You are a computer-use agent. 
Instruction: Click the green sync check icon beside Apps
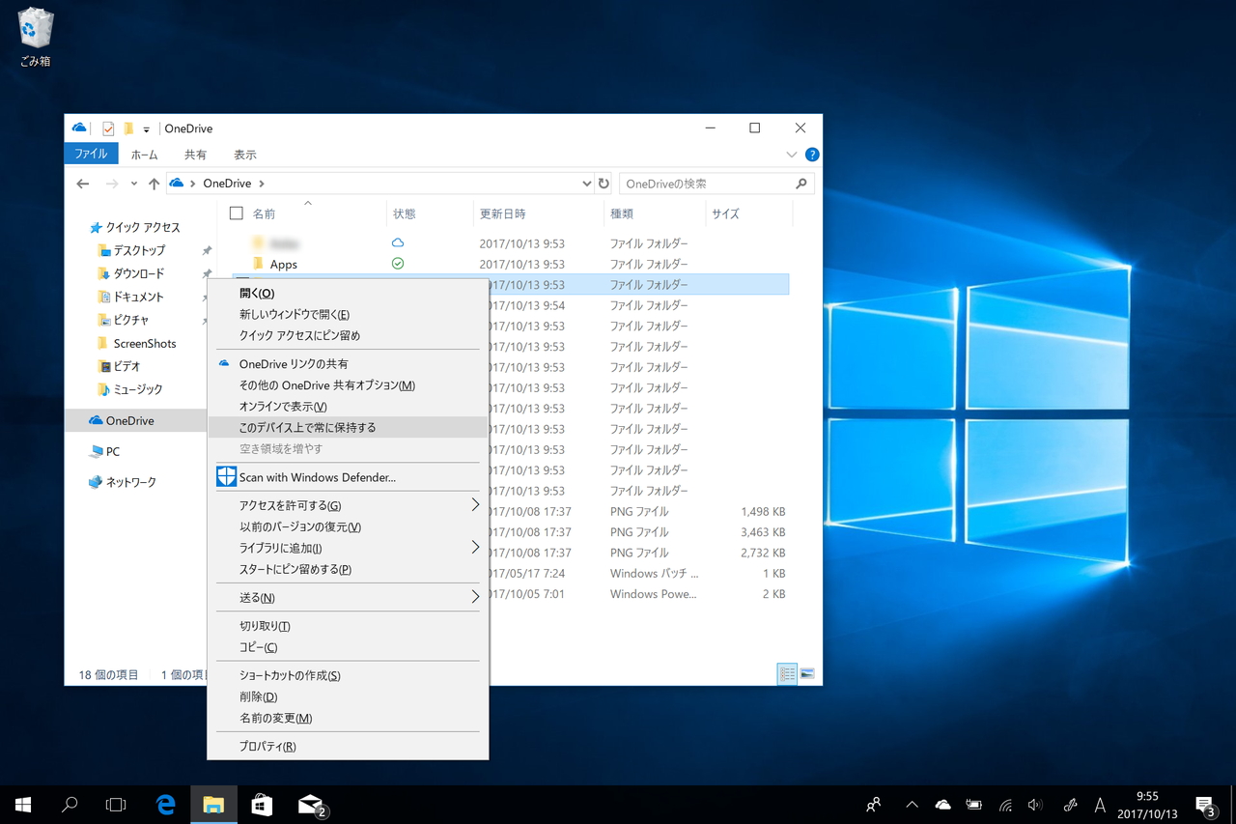click(397, 263)
